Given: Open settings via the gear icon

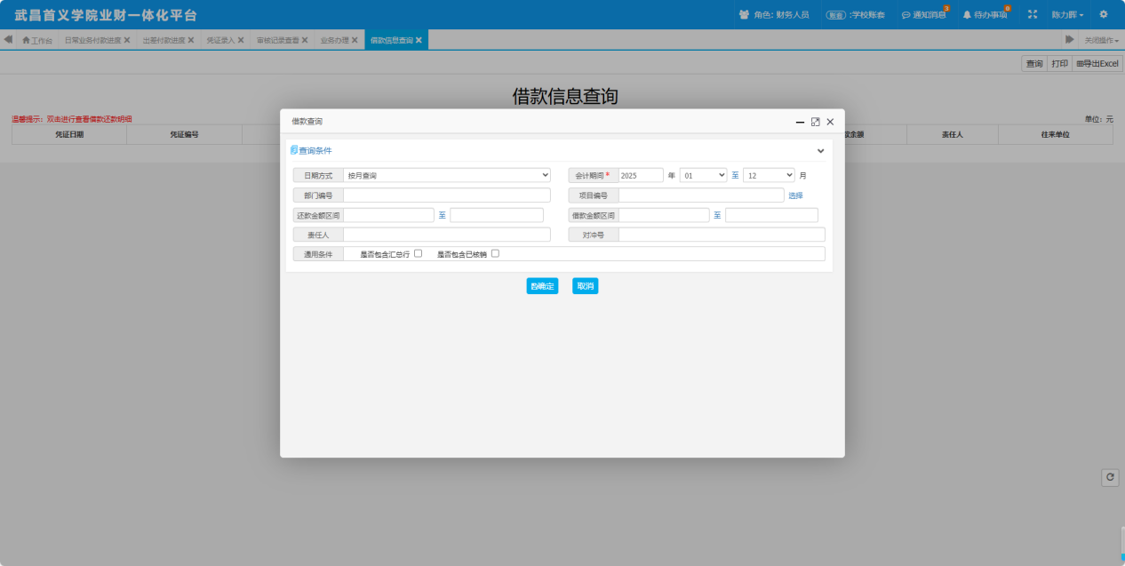Looking at the screenshot, I should pyautogui.click(x=1104, y=15).
